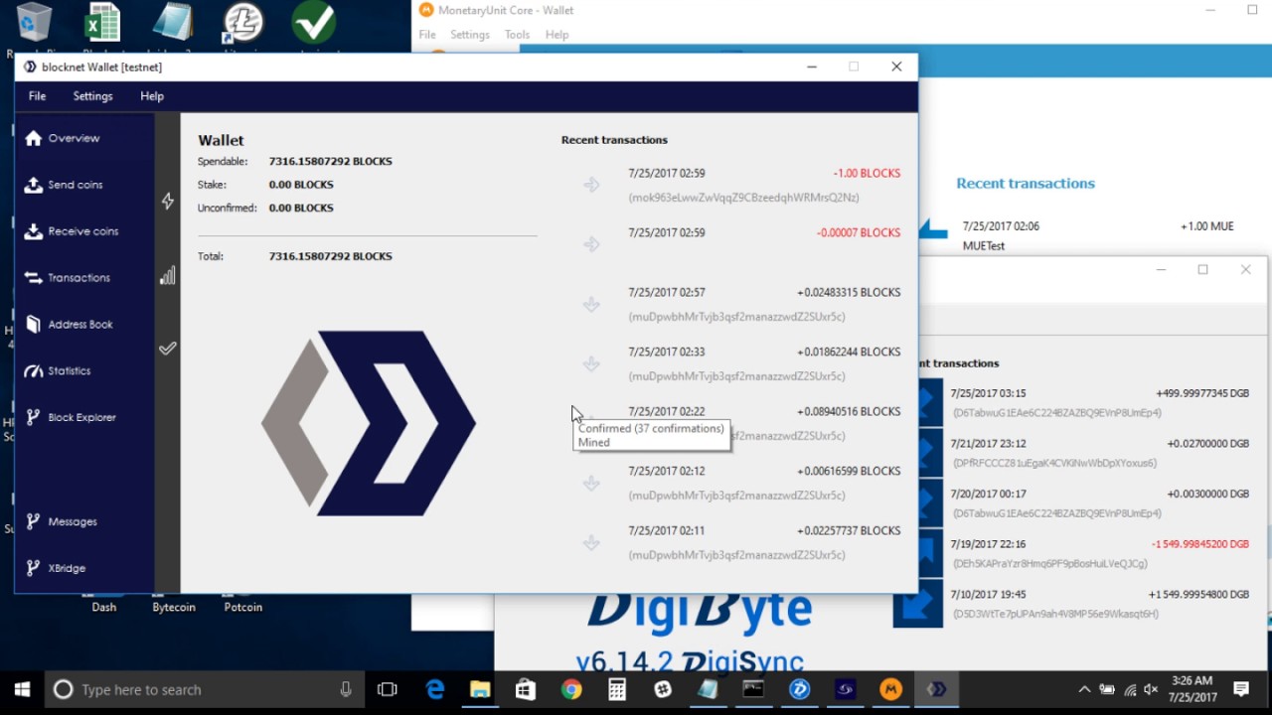The width and height of the screenshot is (1272, 715).
Task: Open the blocknet Wallet File menu
Action: pos(37,96)
